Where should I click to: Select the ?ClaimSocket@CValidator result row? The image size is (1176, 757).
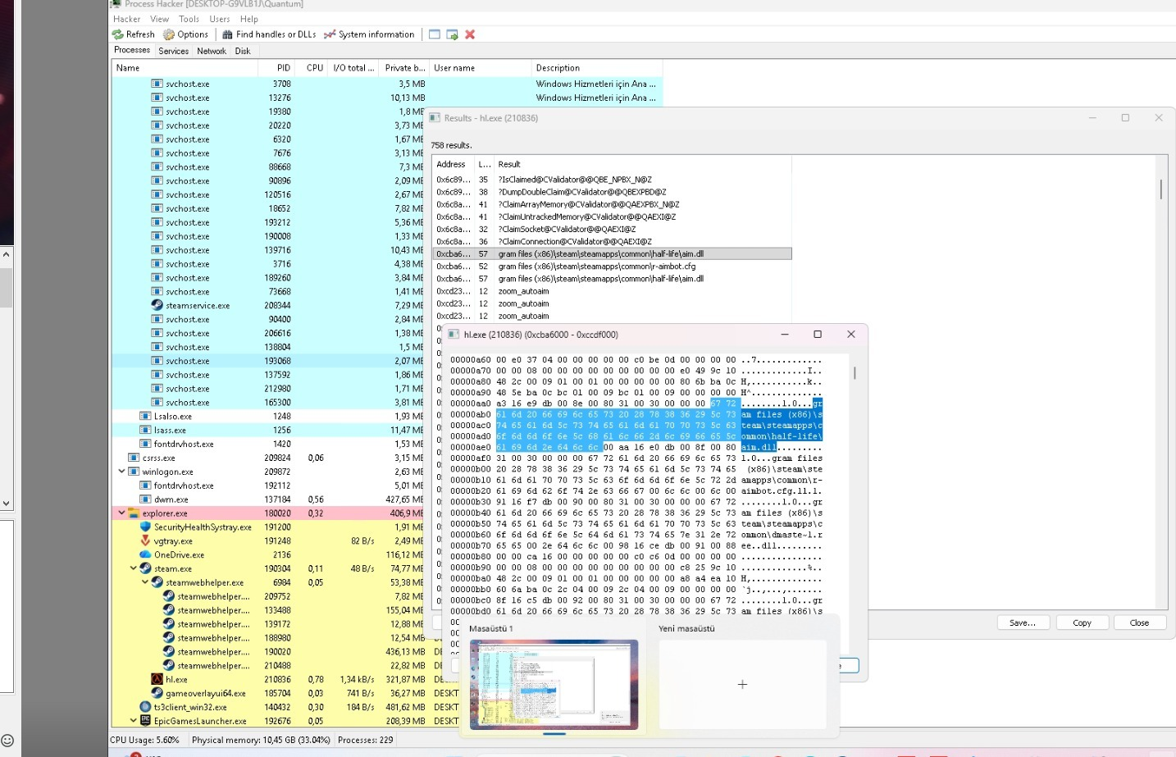tap(612, 229)
